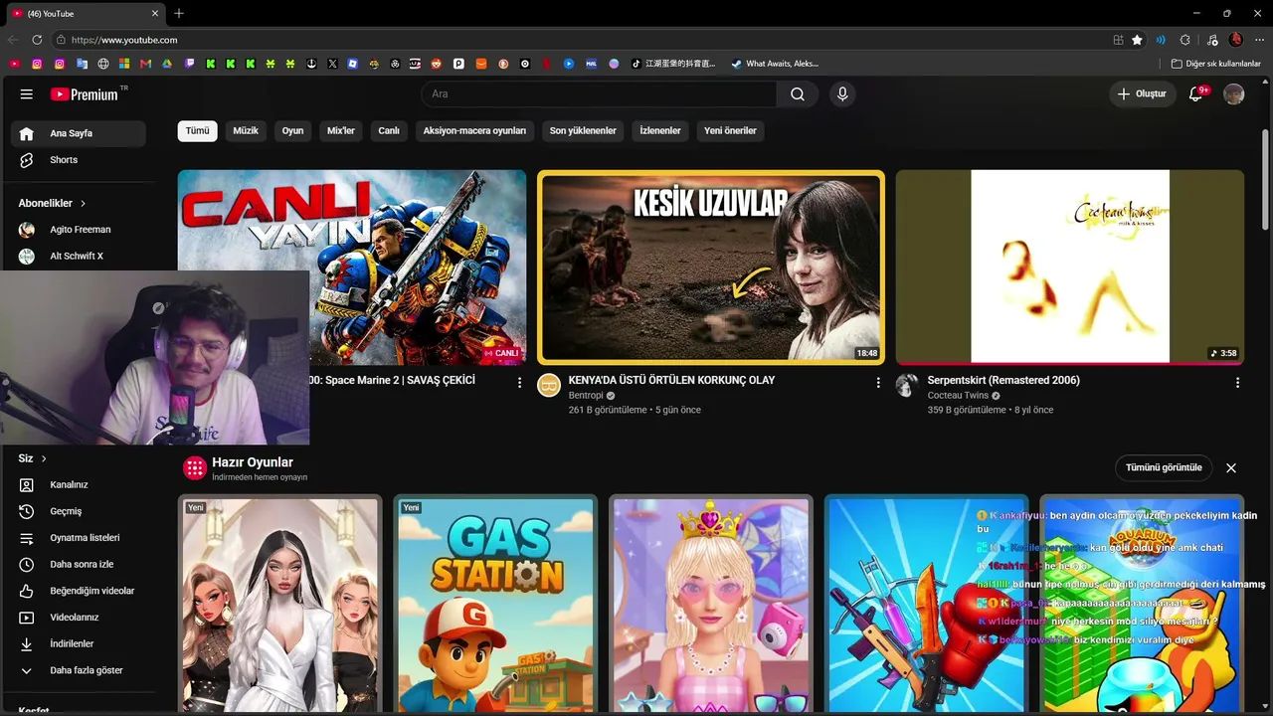
Task: Open the Agito Freeman subscription
Action: coord(79,230)
